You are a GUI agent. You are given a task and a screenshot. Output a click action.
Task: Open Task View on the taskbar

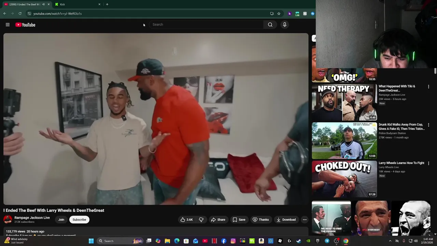click(x=149, y=241)
